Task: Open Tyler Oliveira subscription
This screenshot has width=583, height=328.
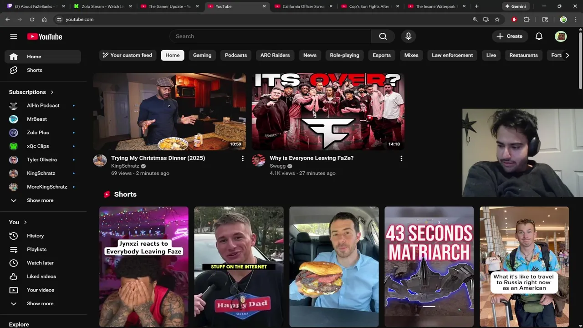Action: coord(43,160)
